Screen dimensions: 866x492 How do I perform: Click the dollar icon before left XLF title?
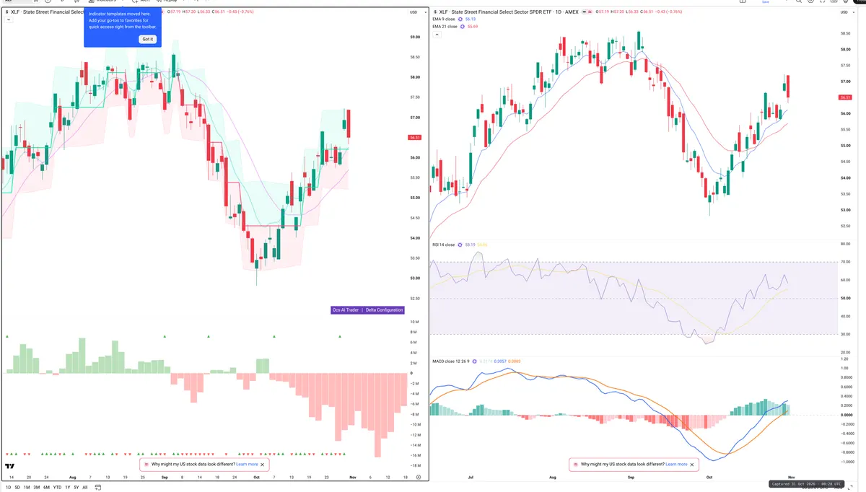pyautogui.click(x=6, y=12)
